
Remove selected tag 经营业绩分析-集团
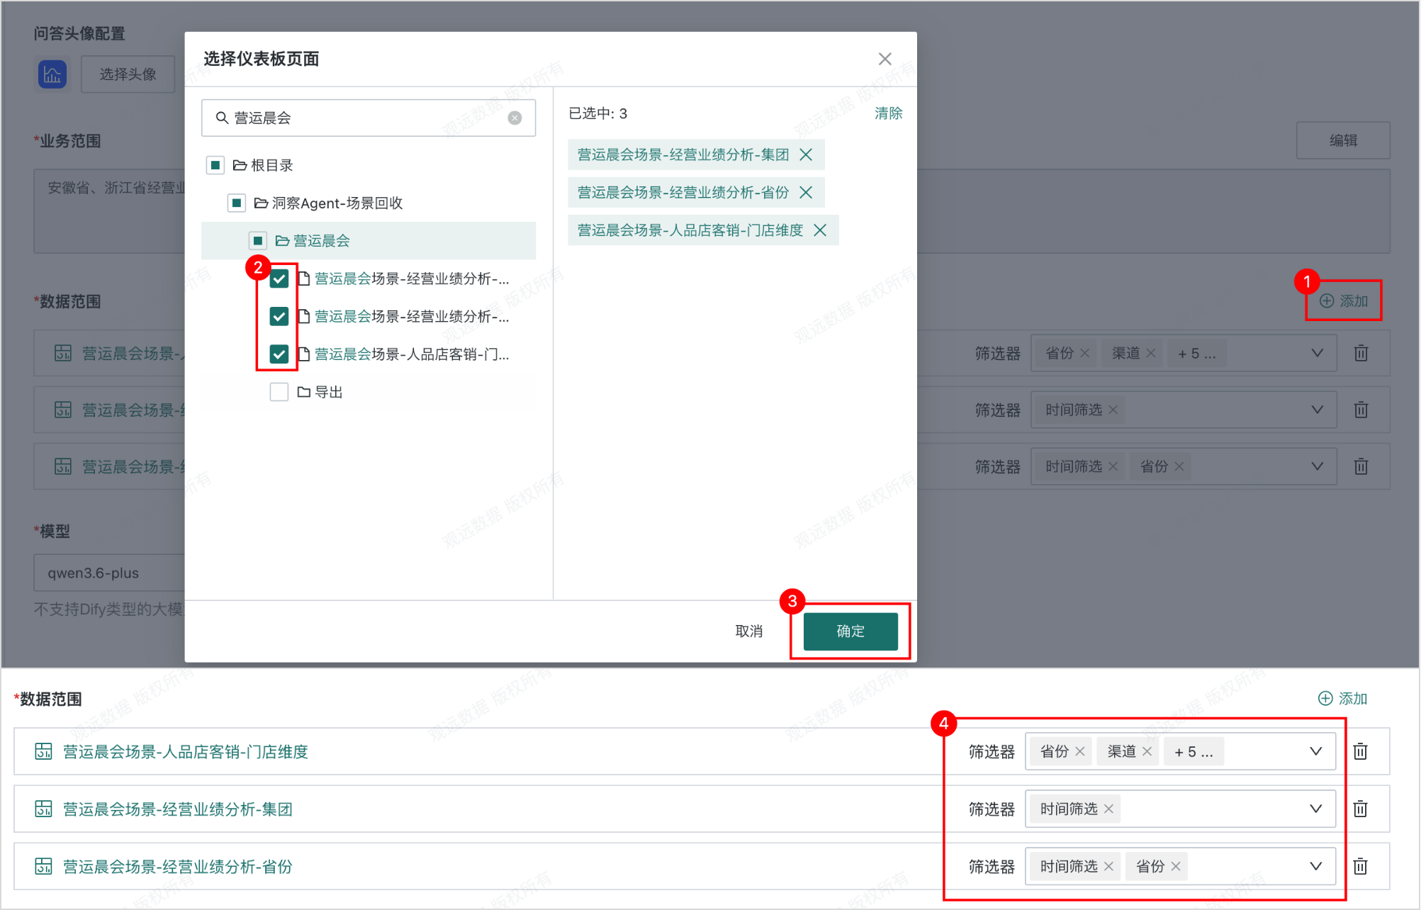tap(806, 155)
